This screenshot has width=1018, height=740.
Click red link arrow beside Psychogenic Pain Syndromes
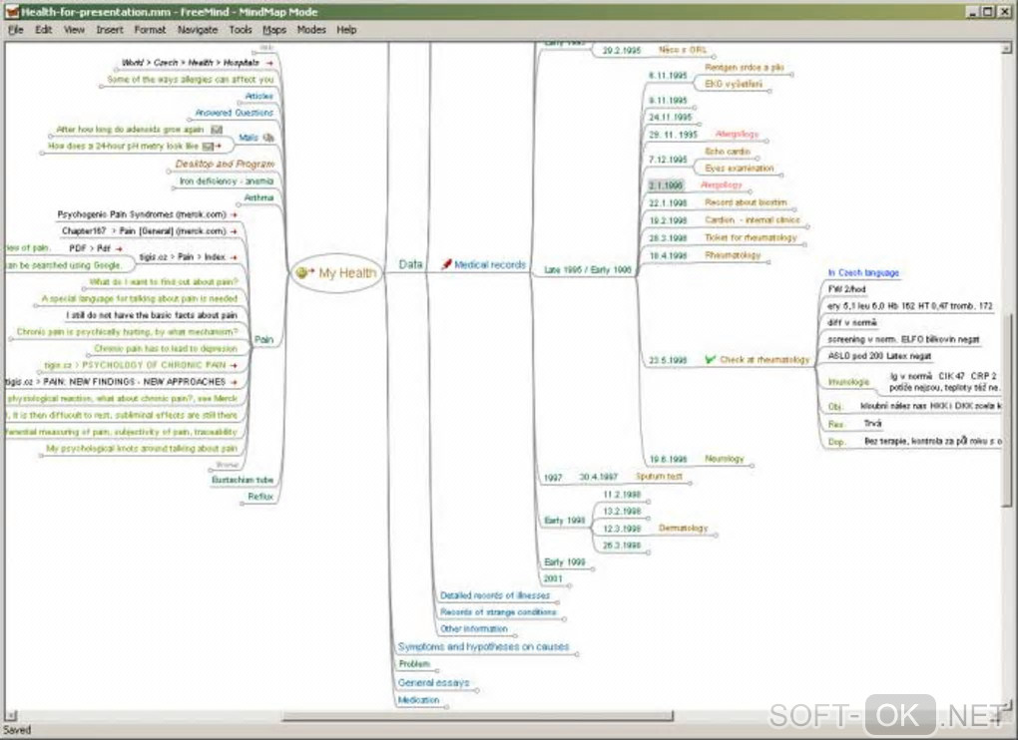coord(234,214)
